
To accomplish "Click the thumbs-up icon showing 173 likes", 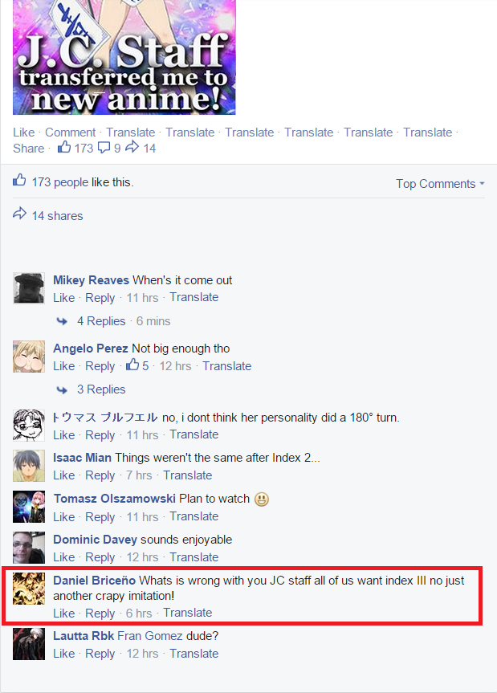I will pos(64,147).
